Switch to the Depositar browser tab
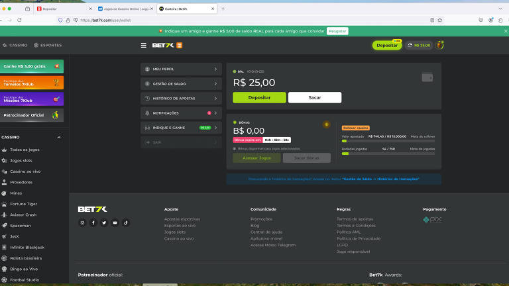 [64, 9]
